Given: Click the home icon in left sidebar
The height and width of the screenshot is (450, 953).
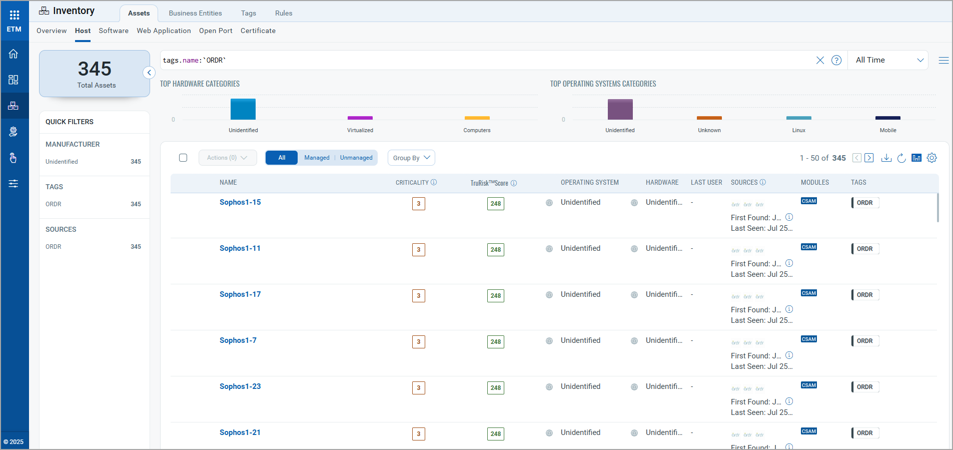Looking at the screenshot, I should pos(14,54).
